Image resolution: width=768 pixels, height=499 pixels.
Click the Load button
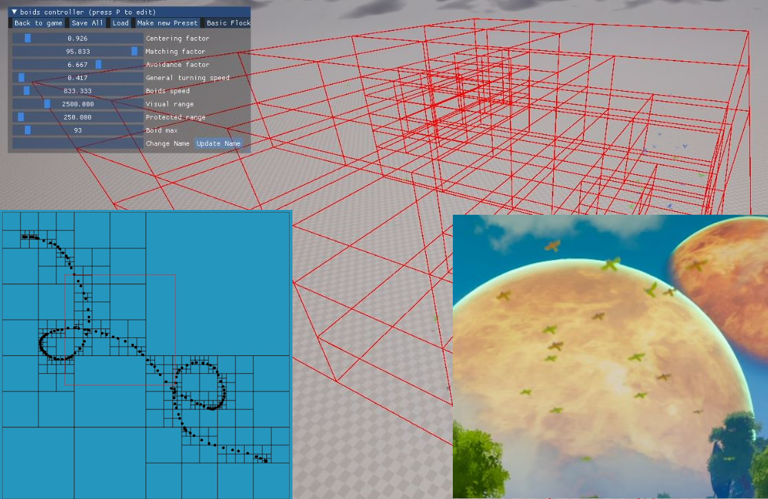[x=121, y=23]
